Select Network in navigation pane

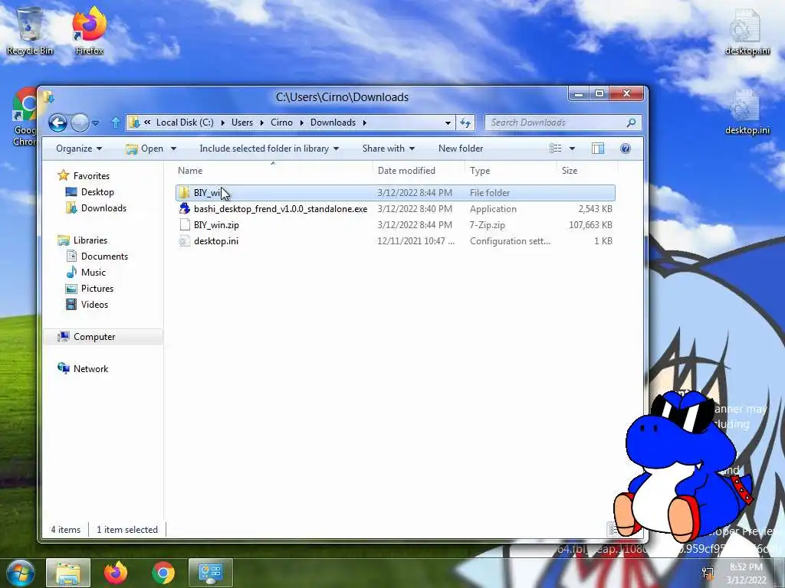(90, 368)
